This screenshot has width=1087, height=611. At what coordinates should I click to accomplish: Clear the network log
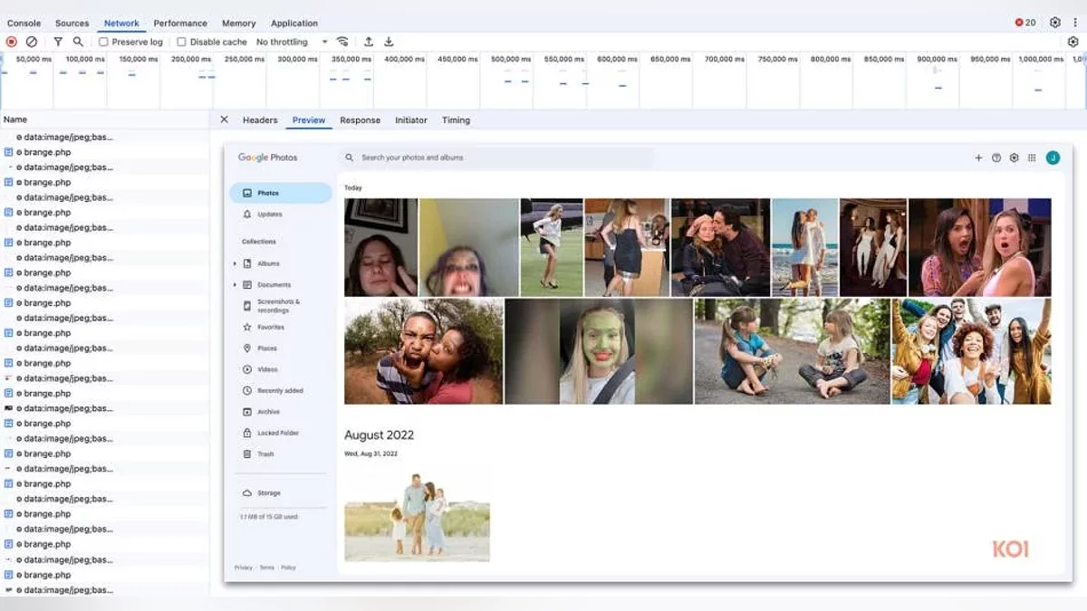tap(32, 42)
